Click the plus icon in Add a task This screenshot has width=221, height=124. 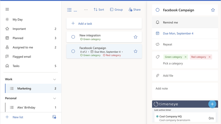point(73,23)
